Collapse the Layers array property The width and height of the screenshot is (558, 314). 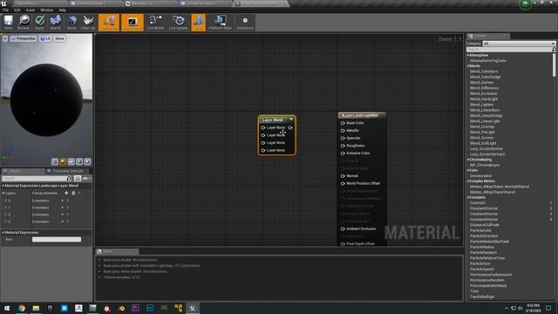tap(3, 194)
